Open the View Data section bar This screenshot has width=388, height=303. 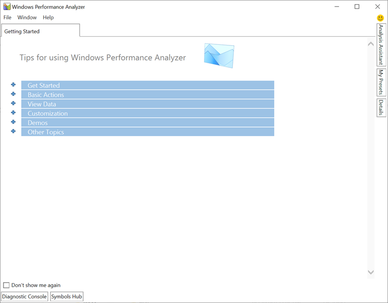148,104
